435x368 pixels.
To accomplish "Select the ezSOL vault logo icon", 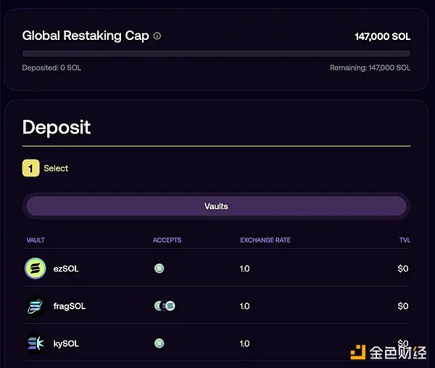I will coord(35,269).
